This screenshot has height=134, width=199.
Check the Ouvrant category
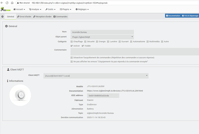120,41
